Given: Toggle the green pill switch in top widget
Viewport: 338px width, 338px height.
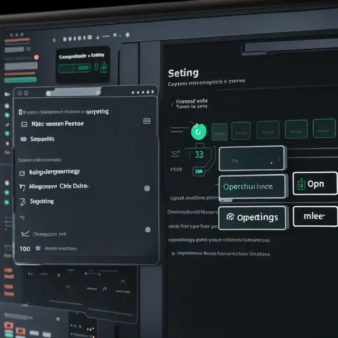Looking at the screenshot, I should 74,68.
